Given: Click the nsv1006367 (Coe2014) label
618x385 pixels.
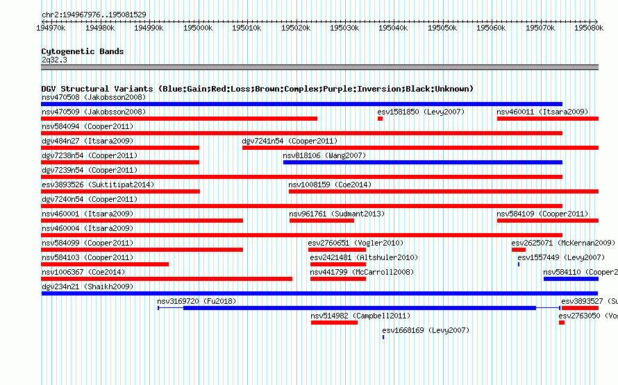Looking at the screenshot, I should [x=83, y=272].
